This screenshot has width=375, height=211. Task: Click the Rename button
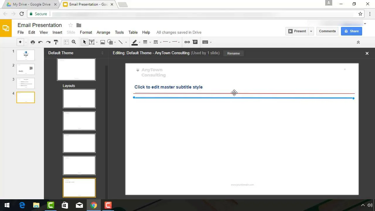point(233,53)
